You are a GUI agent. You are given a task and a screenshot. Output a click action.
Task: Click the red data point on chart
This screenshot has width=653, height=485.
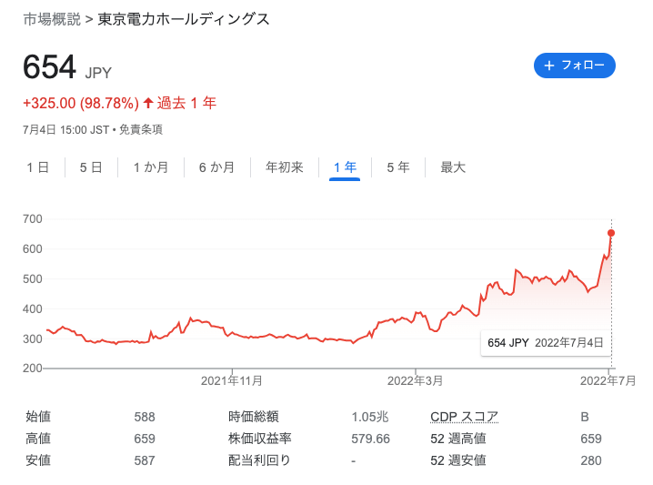tap(611, 233)
